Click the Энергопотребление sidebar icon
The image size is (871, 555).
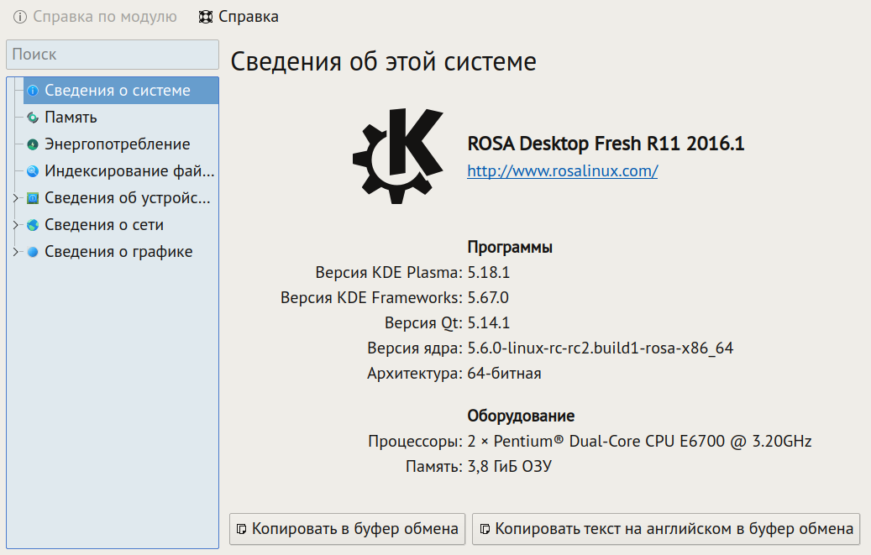click(33, 144)
